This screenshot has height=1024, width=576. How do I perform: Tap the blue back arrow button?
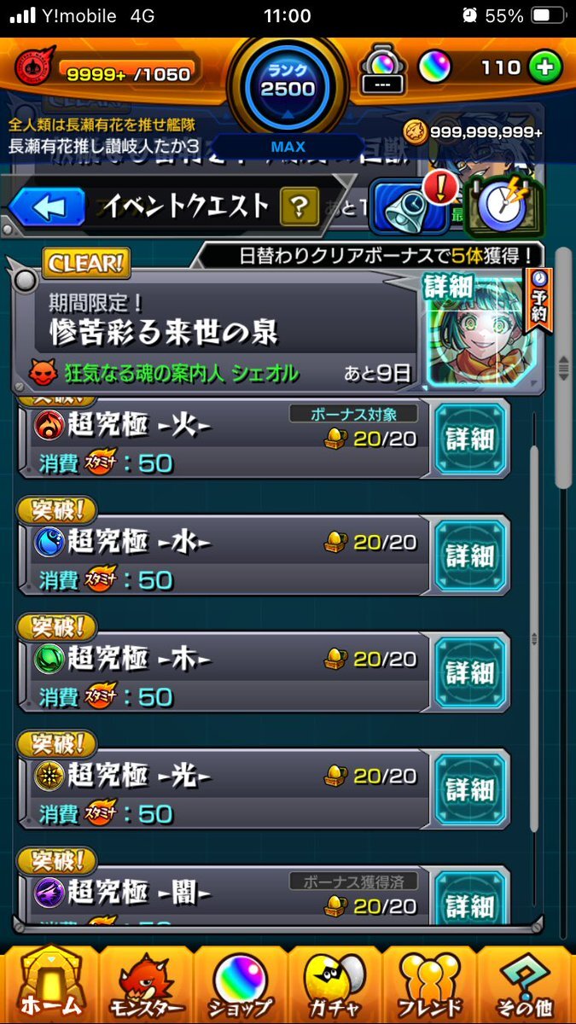tap(47, 207)
